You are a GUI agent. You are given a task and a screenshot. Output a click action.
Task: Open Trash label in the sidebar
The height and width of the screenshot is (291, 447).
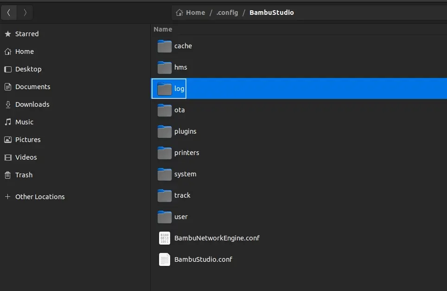coord(24,175)
